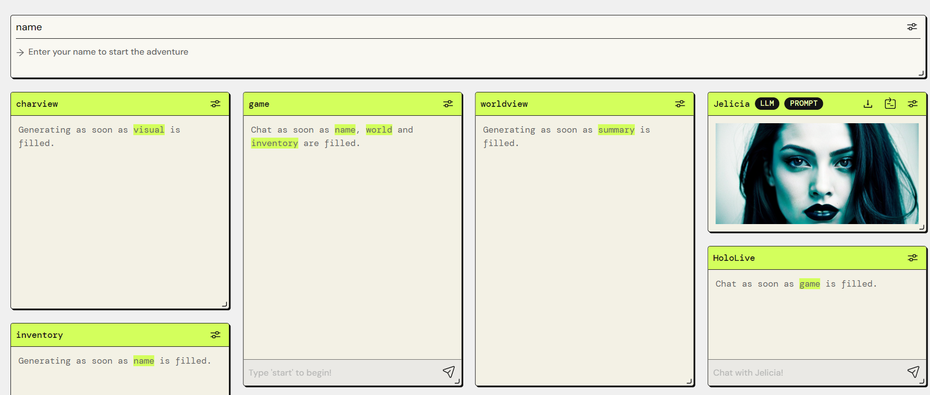Focus the "Type 'start' to begin!" input
The height and width of the screenshot is (395, 930).
(x=343, y=373)
